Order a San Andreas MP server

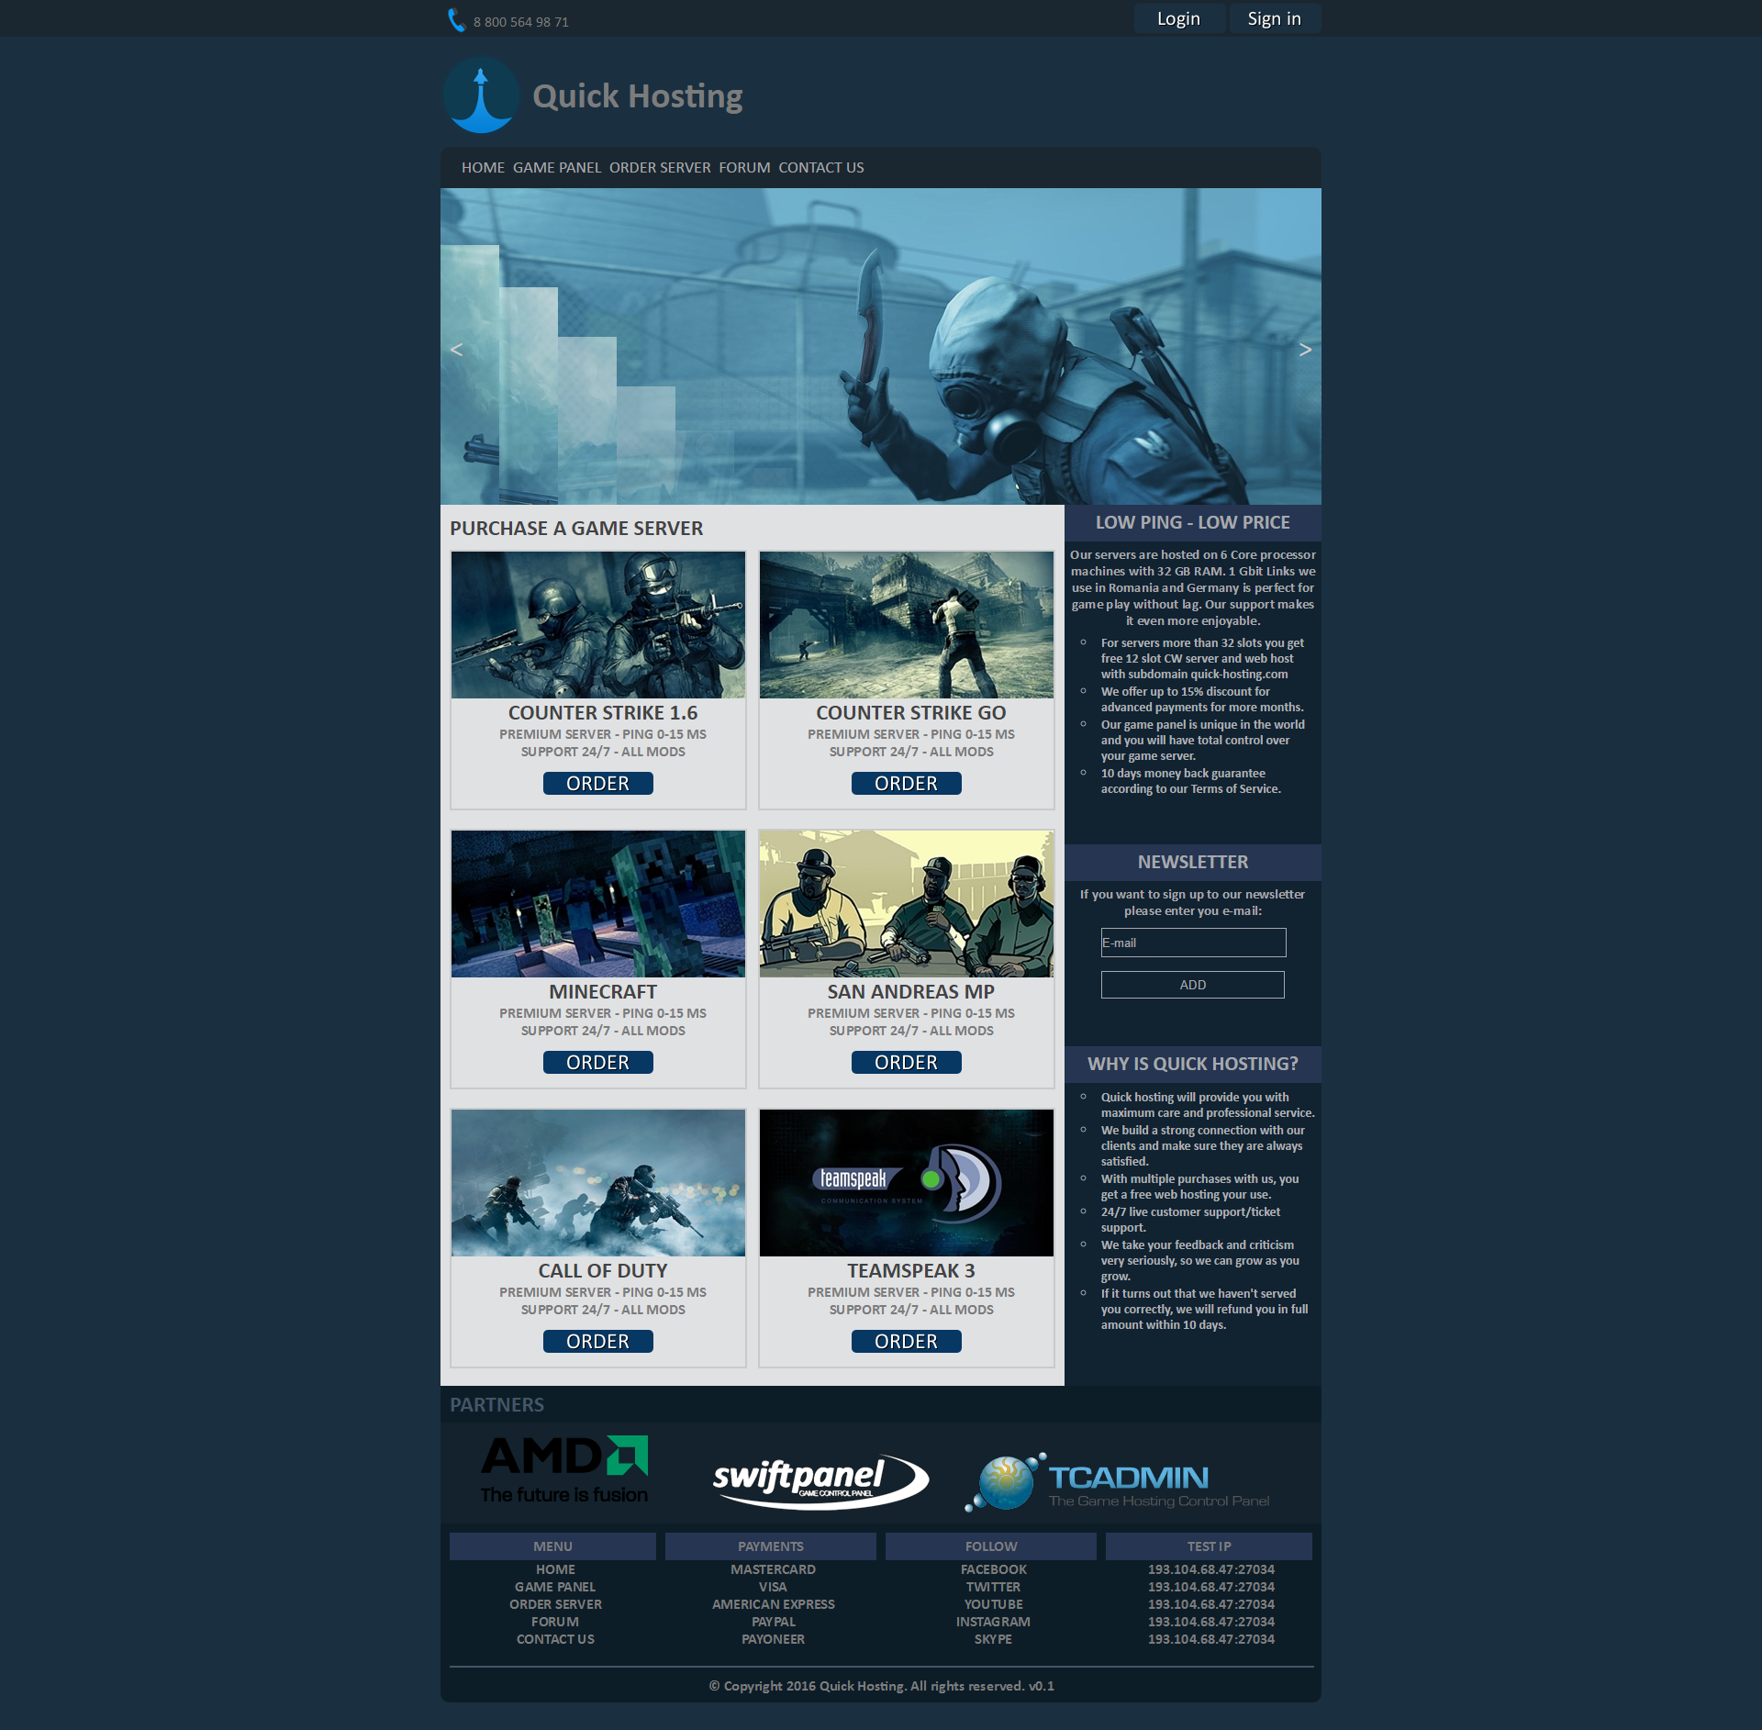tap(906, 1062)
